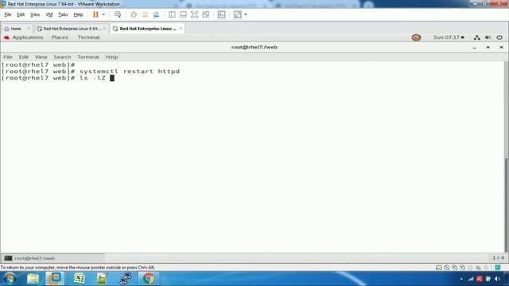Open Excel from the taskbar
Image resolution: width=509 pixels, height=286 pixels.
pyautogui.click(x=79, y=279)
